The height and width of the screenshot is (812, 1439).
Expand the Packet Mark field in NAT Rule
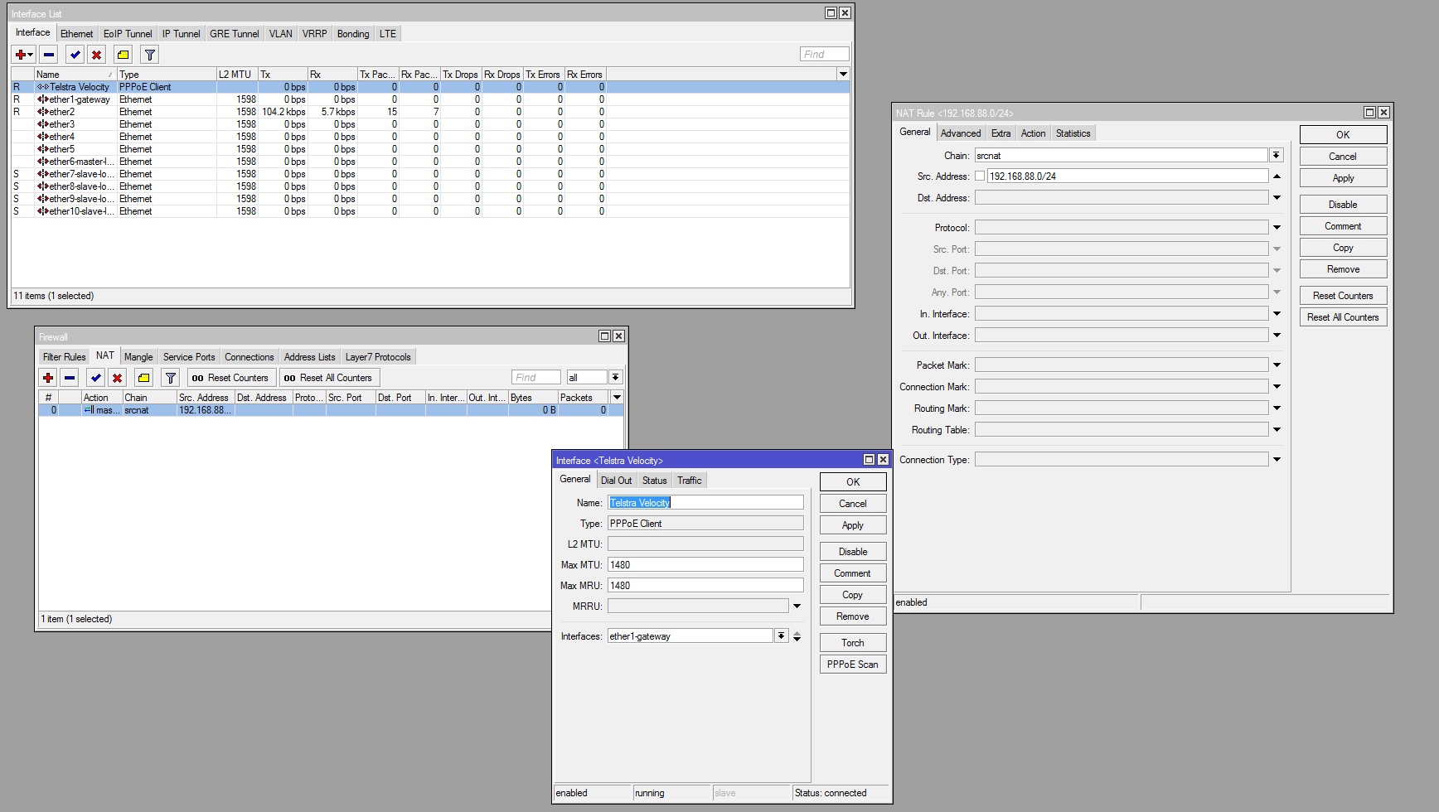[x=1277, y=365]
